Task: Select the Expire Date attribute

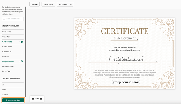Action: point(13,71)
